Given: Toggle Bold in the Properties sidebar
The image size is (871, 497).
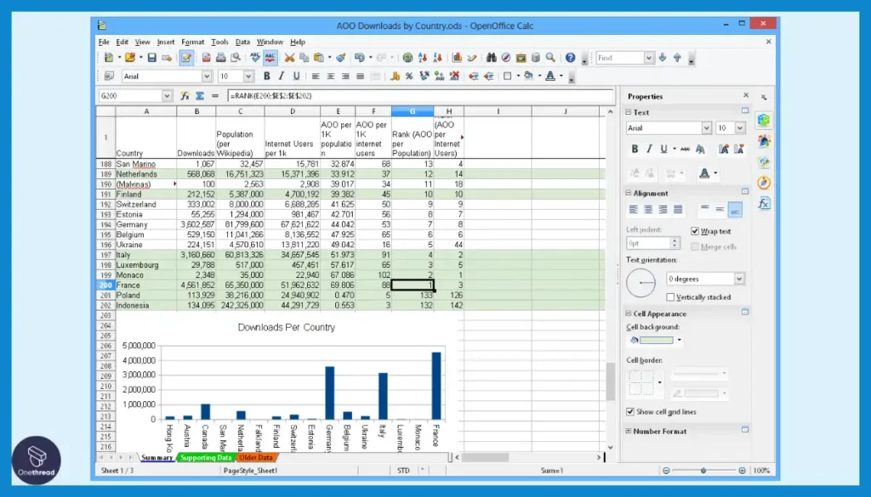Looking at the screenshot, I should coord(635,149).
